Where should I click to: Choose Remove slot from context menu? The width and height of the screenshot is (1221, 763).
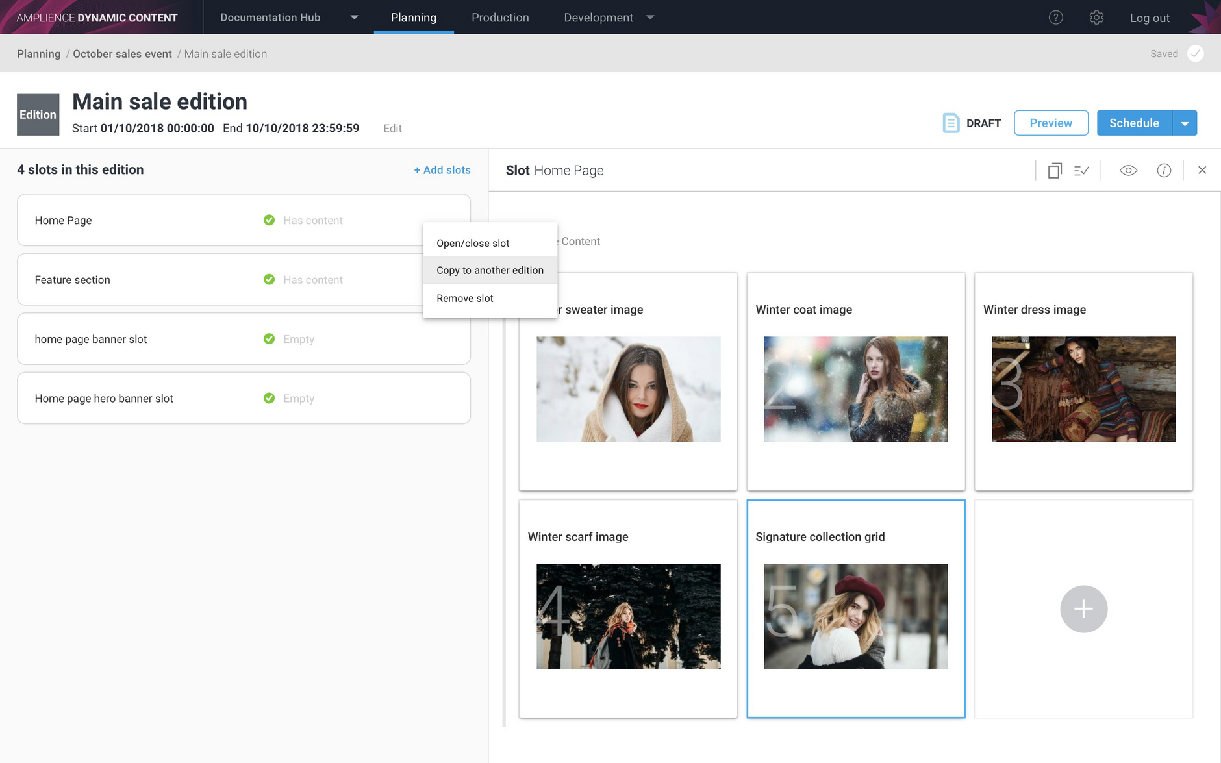(465, 298)
